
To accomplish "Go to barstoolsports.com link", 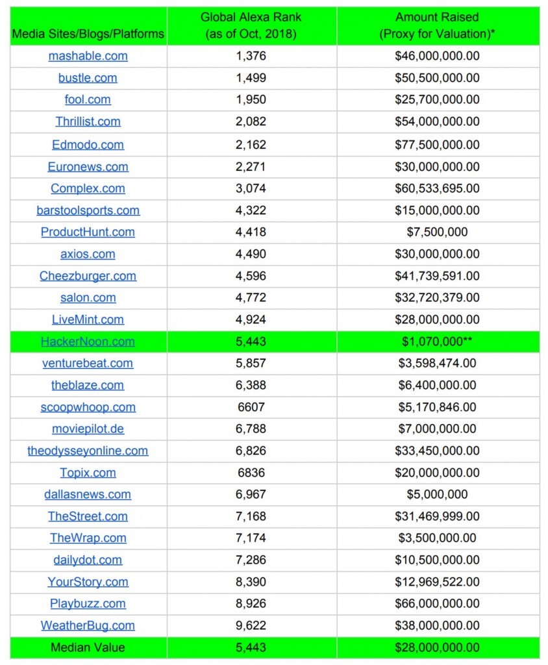I will coord(88,210).
